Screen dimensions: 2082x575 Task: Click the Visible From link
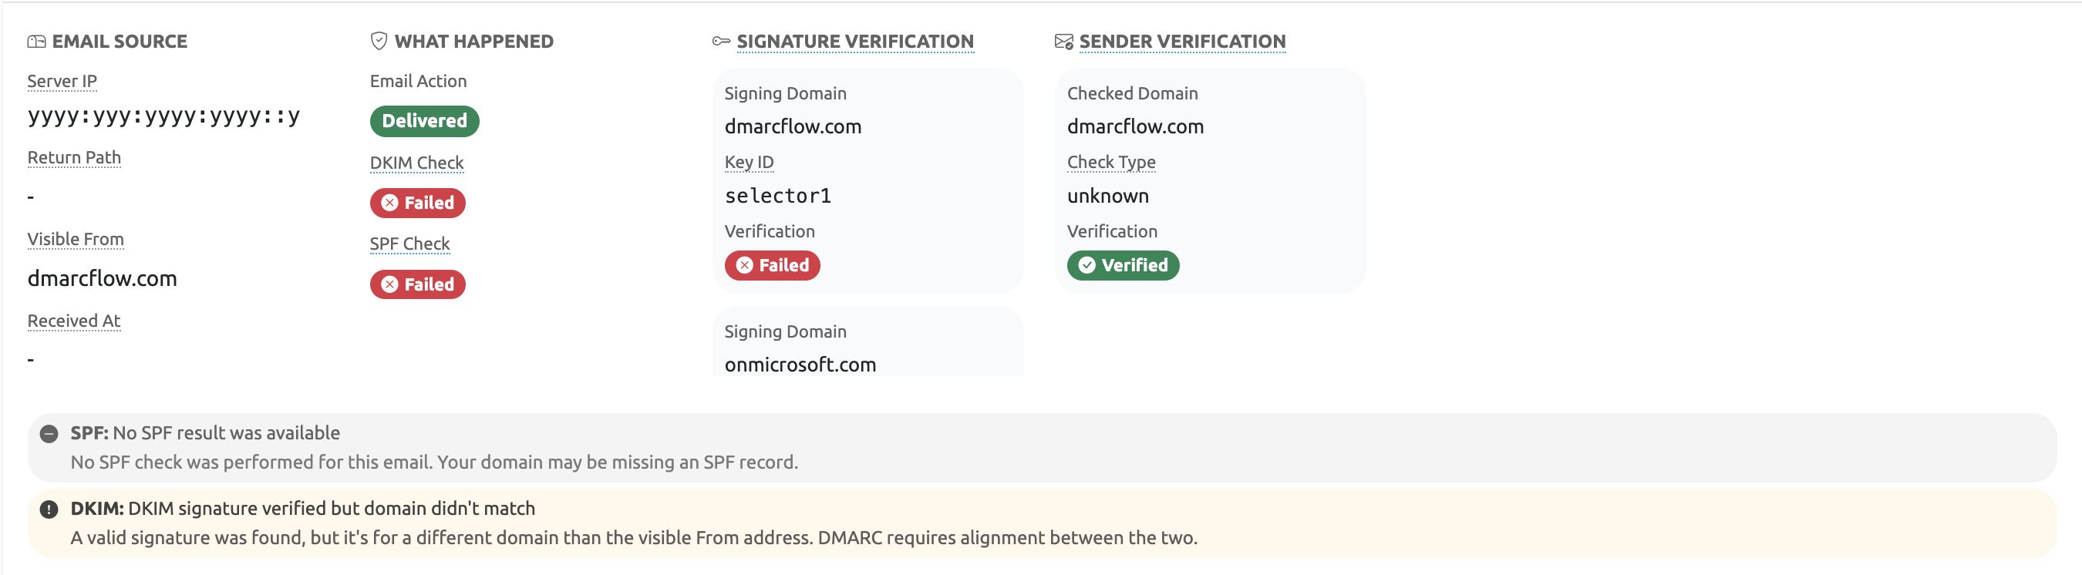pos(75,239)
